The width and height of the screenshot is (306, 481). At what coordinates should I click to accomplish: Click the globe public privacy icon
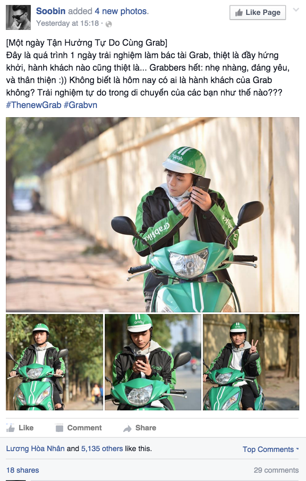point(109,24)
